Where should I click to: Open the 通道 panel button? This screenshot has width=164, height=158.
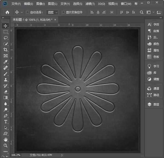(x=153, y=88)
